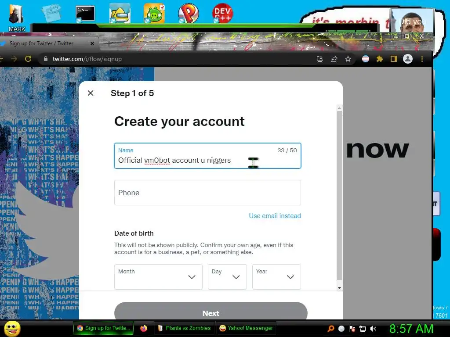Click the dialog vertical scrollbar thumb

pos(339,195)
